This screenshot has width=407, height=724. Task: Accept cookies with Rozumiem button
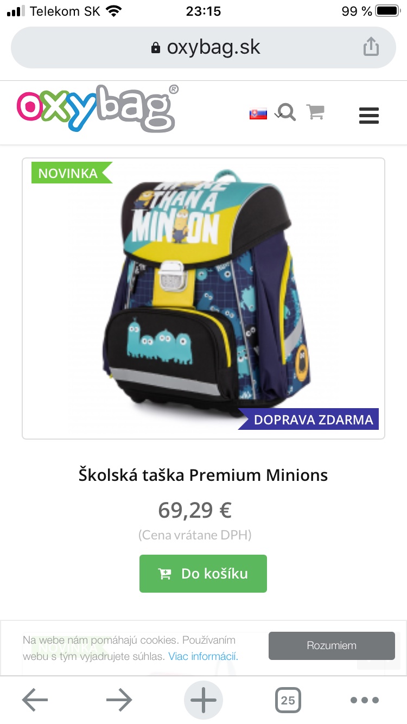[x=332, y=646]
